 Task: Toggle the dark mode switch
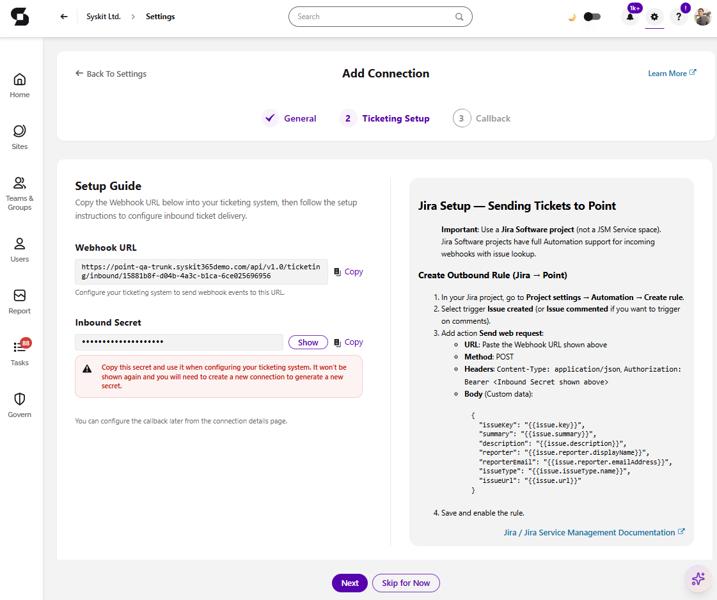(x=592, y=17)
